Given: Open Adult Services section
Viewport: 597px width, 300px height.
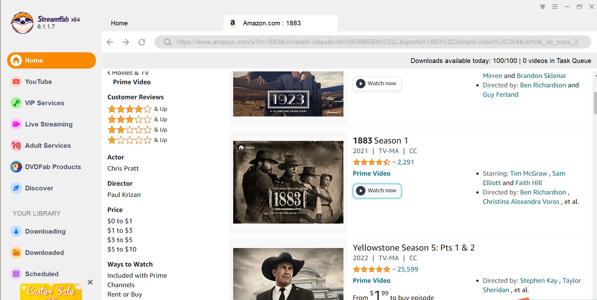Looking at the screenshot, I should tap(48, 146).
